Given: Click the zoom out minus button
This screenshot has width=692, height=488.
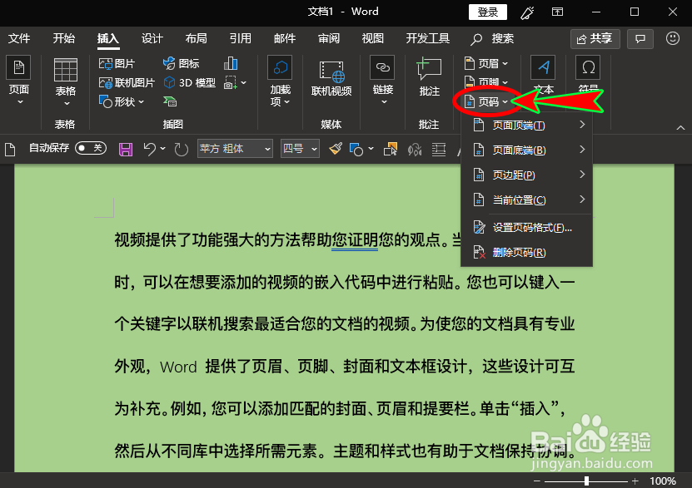Looking at the screenshot, I should click(536, 481).
